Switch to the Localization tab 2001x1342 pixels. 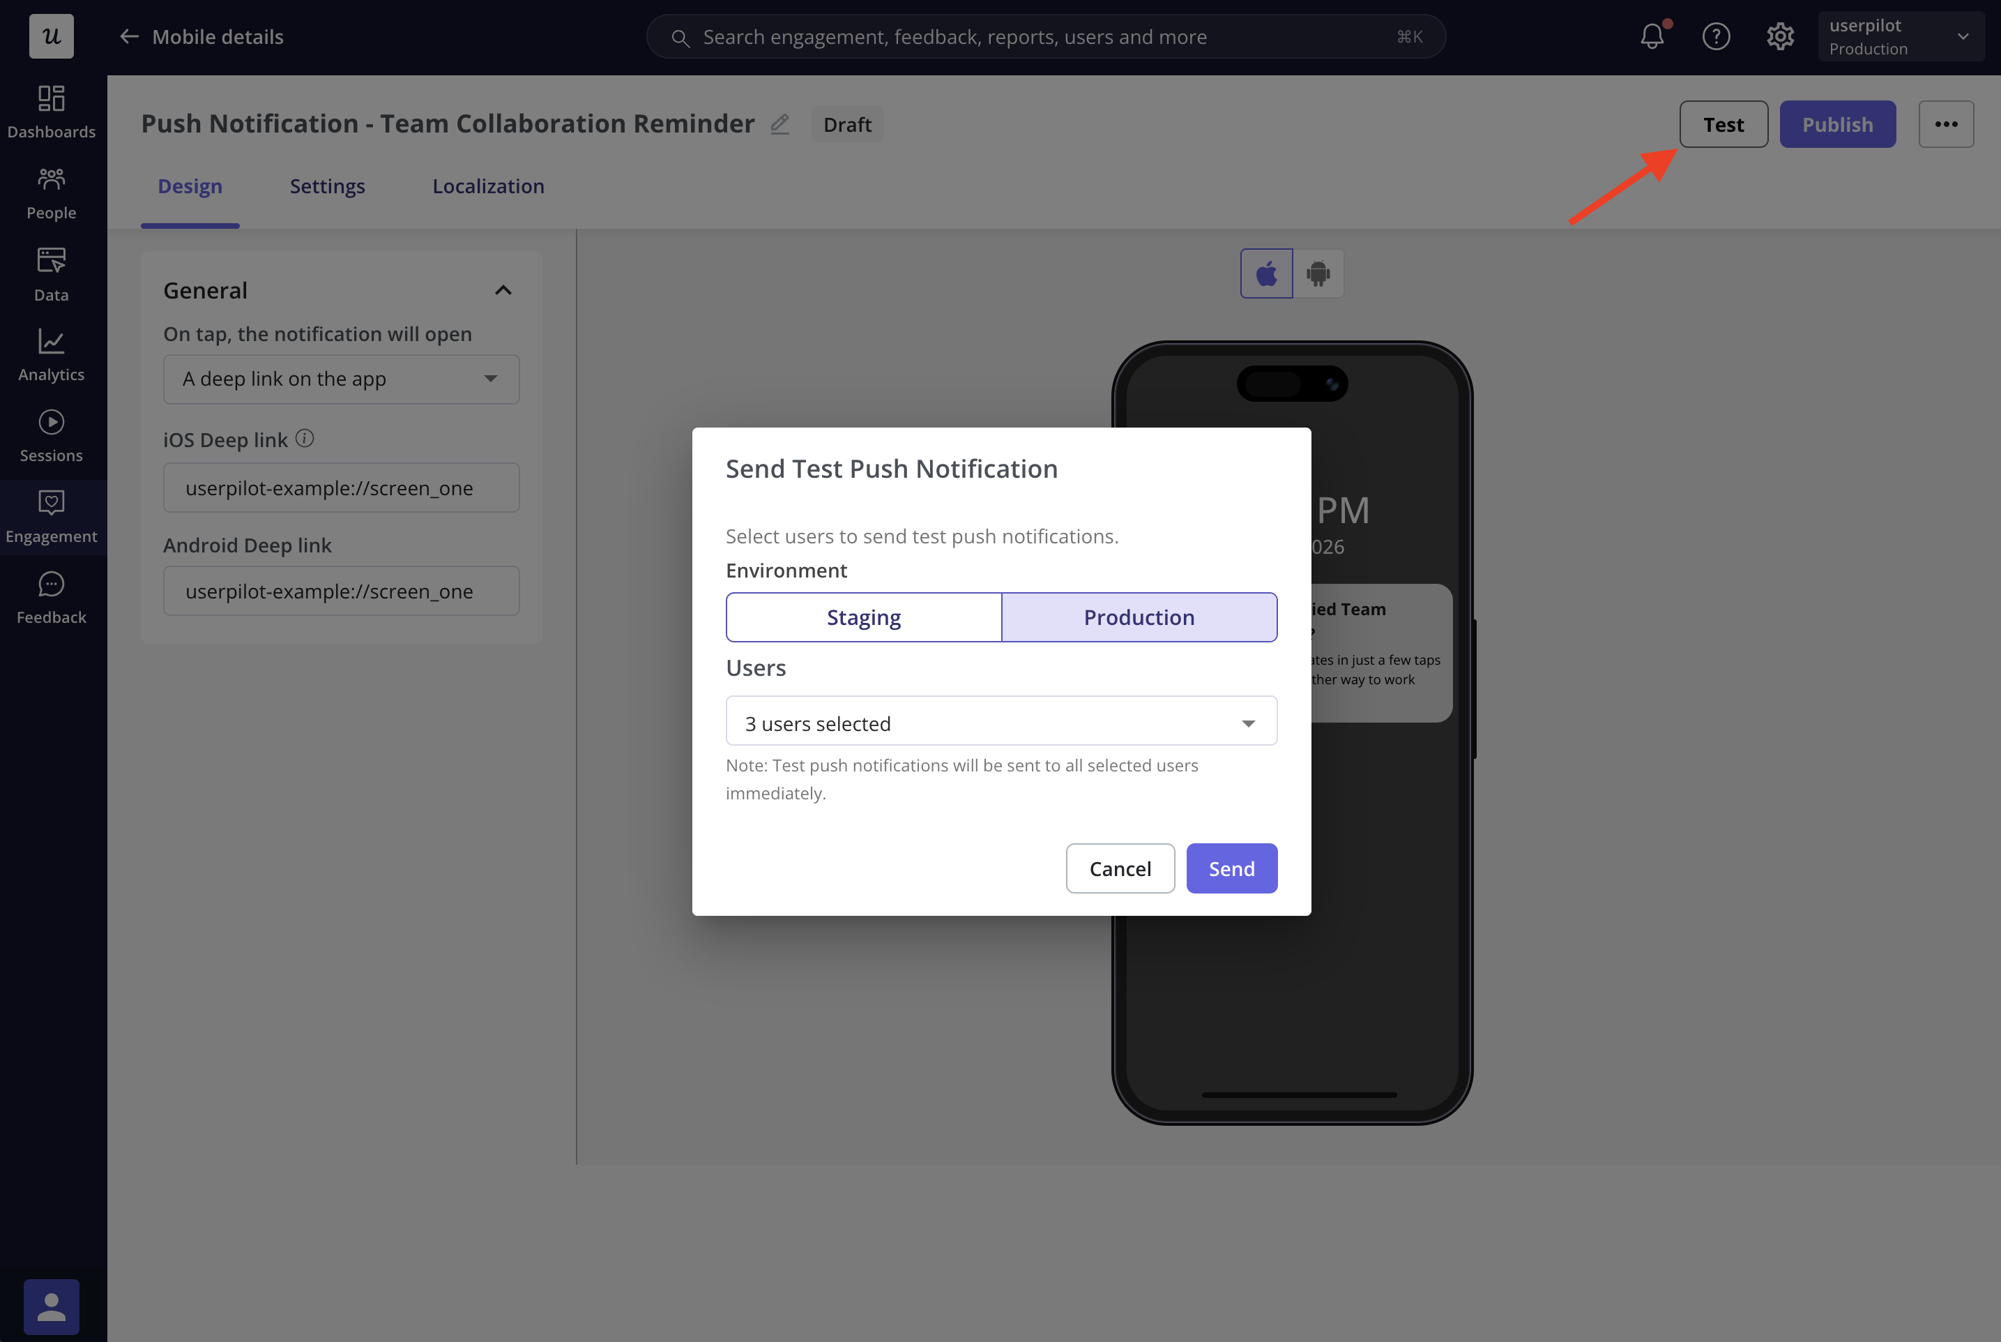click(487, 186)
